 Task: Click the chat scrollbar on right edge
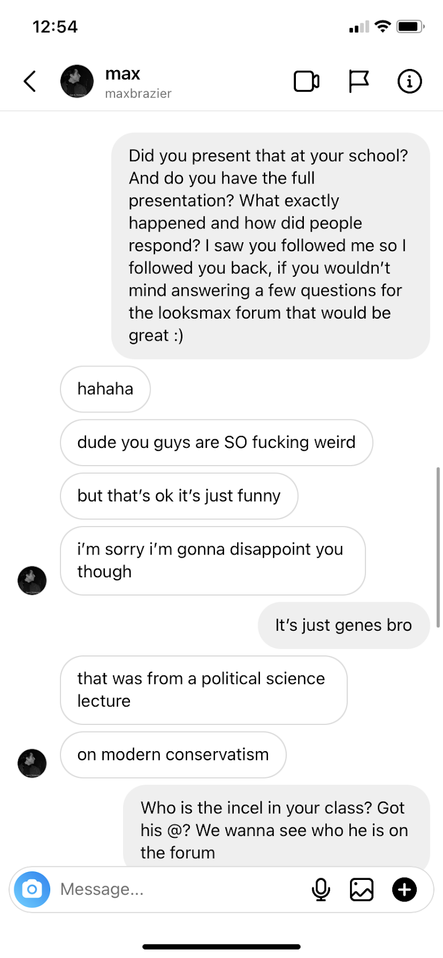coord(438,547)
